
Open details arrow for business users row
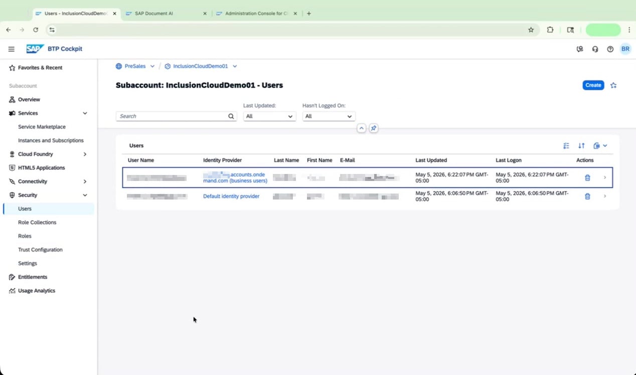click(x=604, y=177)
